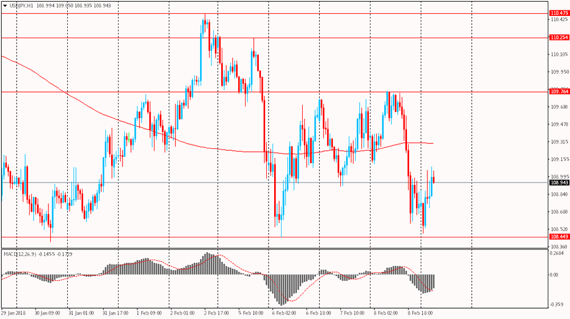Image resolution: width=570 pixels, height=319 pixels.
Task: Click the 109.950 price axis label
Action: point(560,72)
